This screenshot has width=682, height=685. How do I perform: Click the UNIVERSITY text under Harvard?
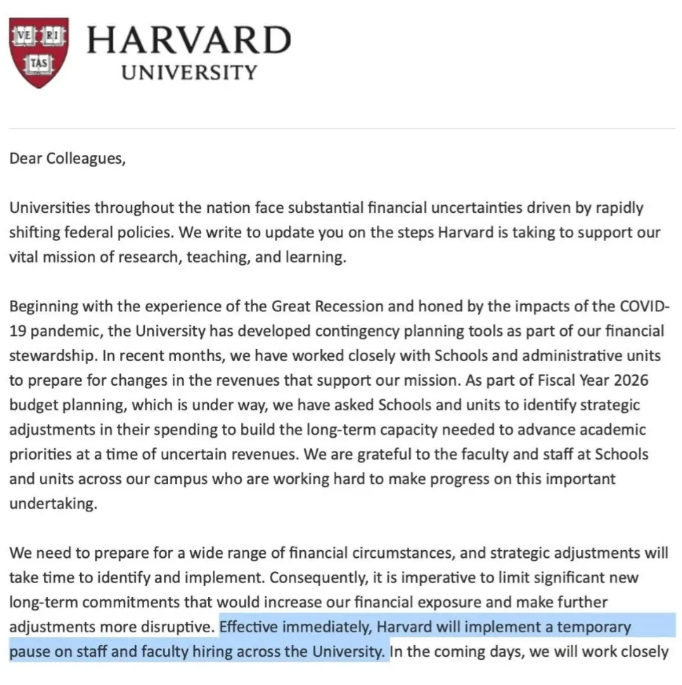(x=189, y=72)
